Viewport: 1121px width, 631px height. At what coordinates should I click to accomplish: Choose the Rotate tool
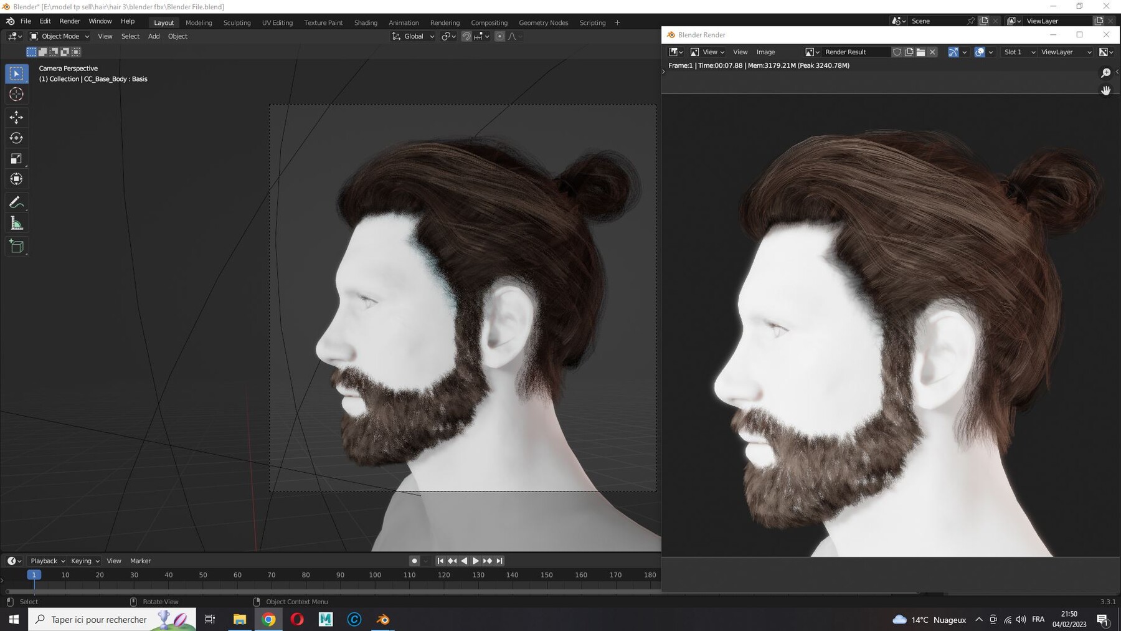pyautogui.click(x=17, y=138)
